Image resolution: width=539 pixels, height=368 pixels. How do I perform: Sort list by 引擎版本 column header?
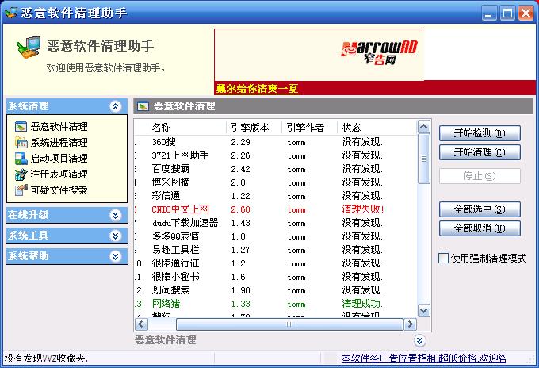coord(254,128)
